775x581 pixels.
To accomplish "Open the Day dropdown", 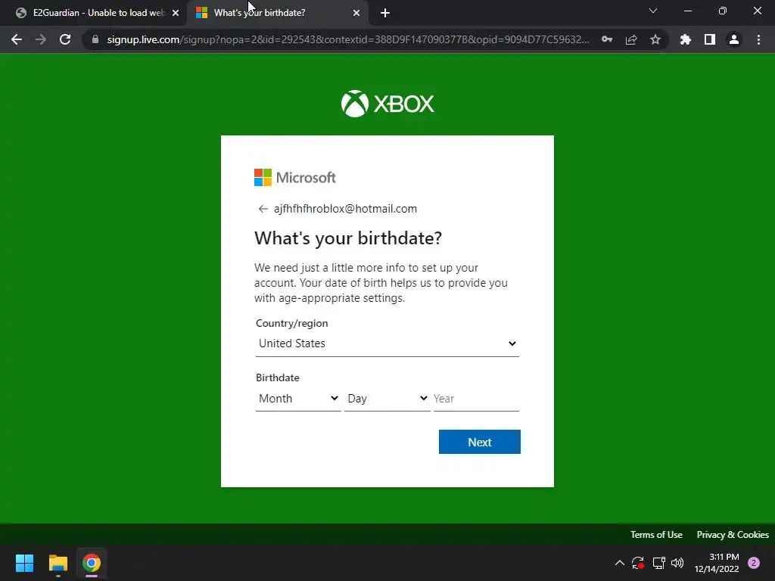I will point(387,398).
